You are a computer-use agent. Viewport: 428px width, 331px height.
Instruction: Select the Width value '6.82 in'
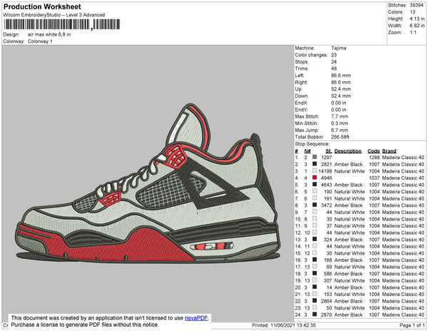[x=417, y=26]
